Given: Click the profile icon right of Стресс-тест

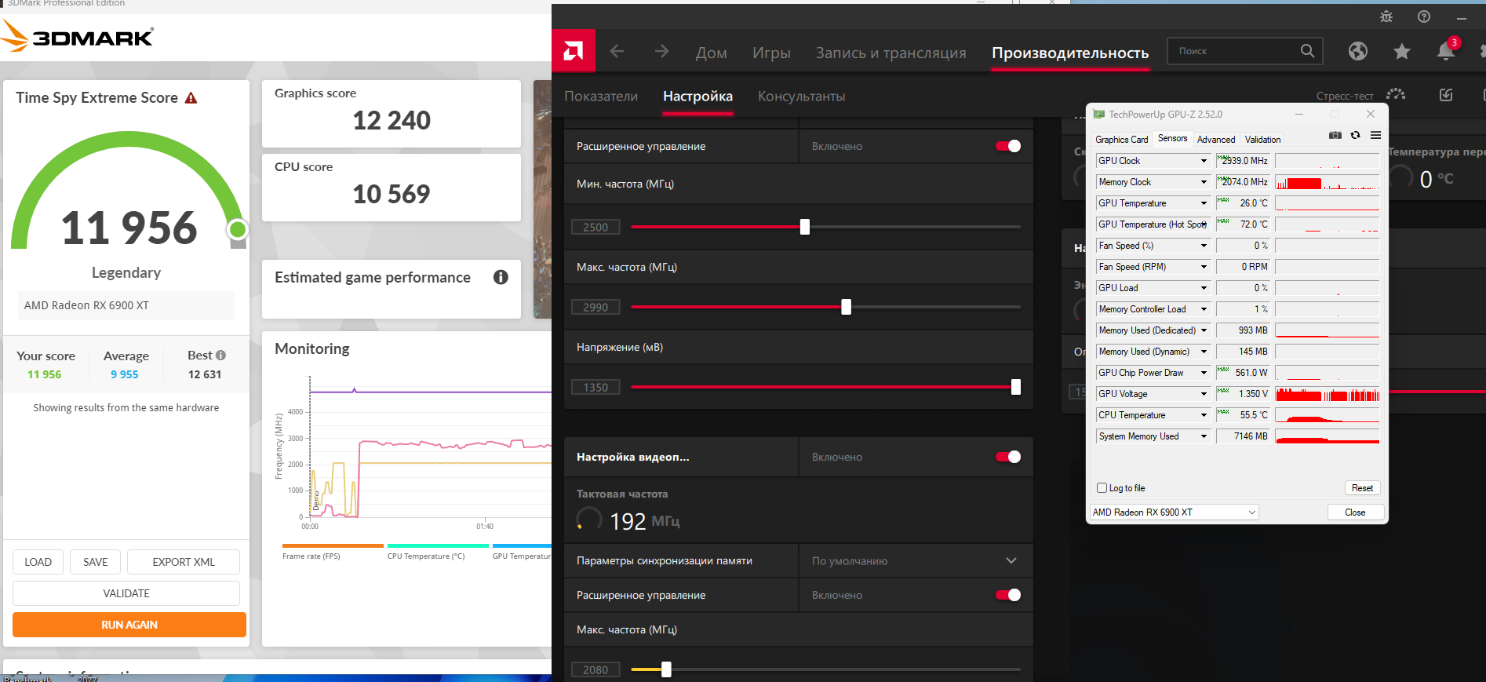Looking at the screenshot, I should (1446, 95).
